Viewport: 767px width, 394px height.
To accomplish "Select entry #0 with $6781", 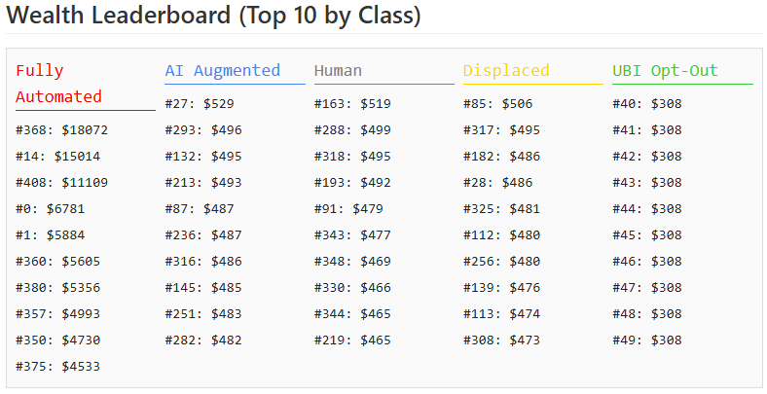I will [x=51, y=209].
